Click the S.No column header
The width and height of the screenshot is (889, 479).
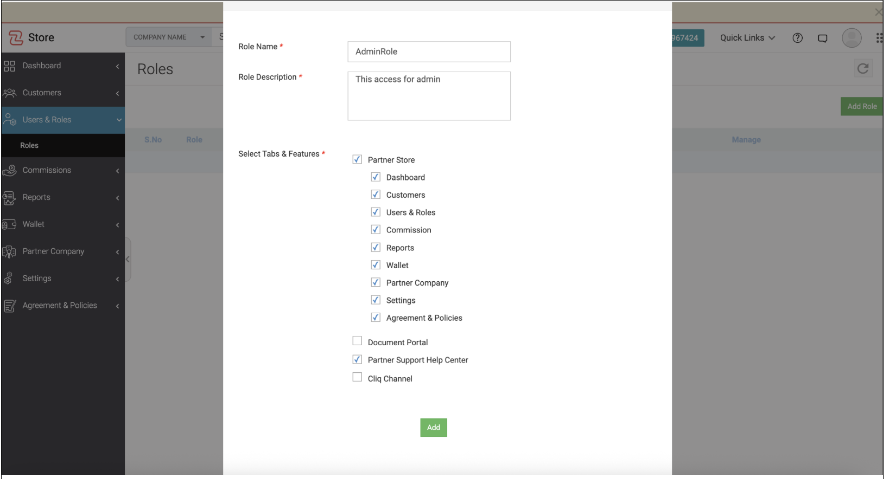153,140
